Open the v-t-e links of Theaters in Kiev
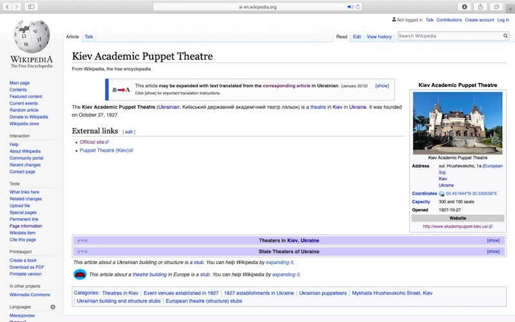This screenshot has width=515, height=322. 82,240
